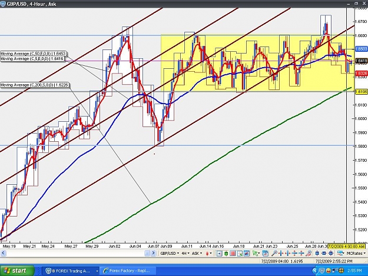Screen dimensions: 368x276
Task: Open the green cursor arrow dropdown
Action: pyautogui.click(x=256, y=253)
